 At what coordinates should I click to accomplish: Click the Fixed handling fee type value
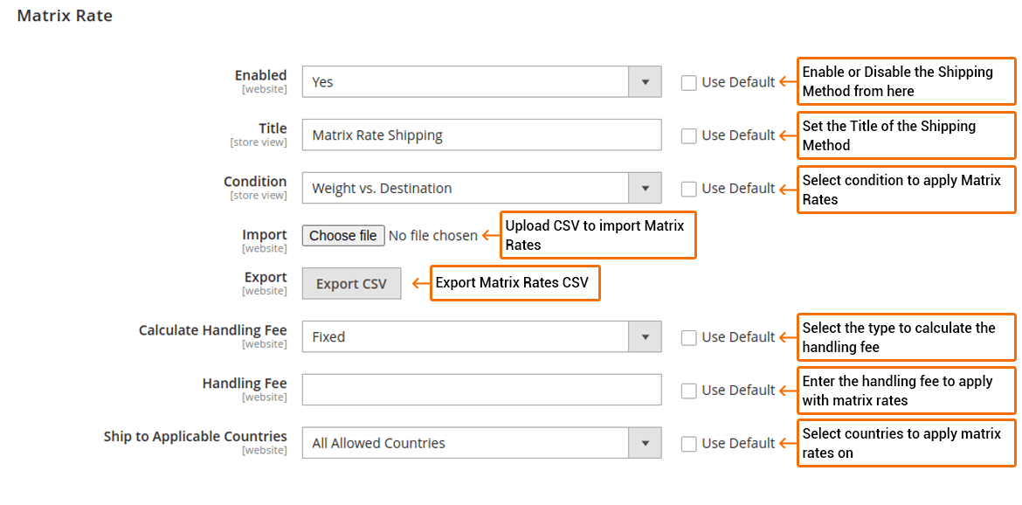(437, 336)
